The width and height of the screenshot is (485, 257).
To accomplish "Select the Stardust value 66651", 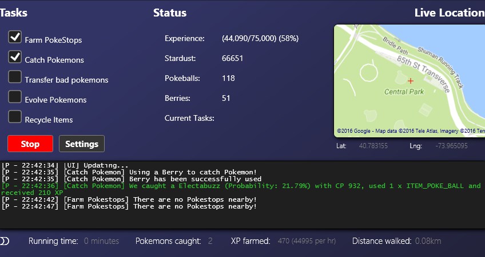I will click(x=232, y=58).
